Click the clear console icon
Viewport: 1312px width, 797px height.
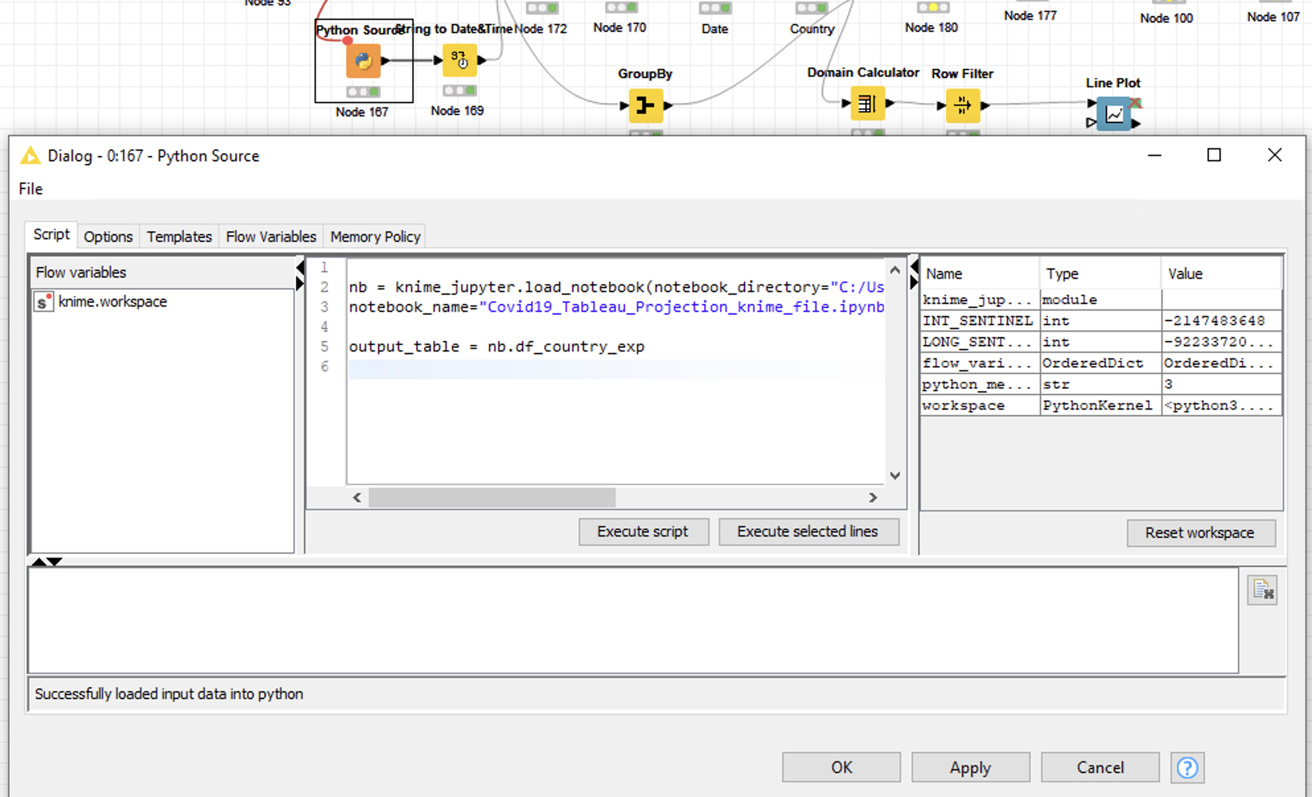(x=1262, y=589)
